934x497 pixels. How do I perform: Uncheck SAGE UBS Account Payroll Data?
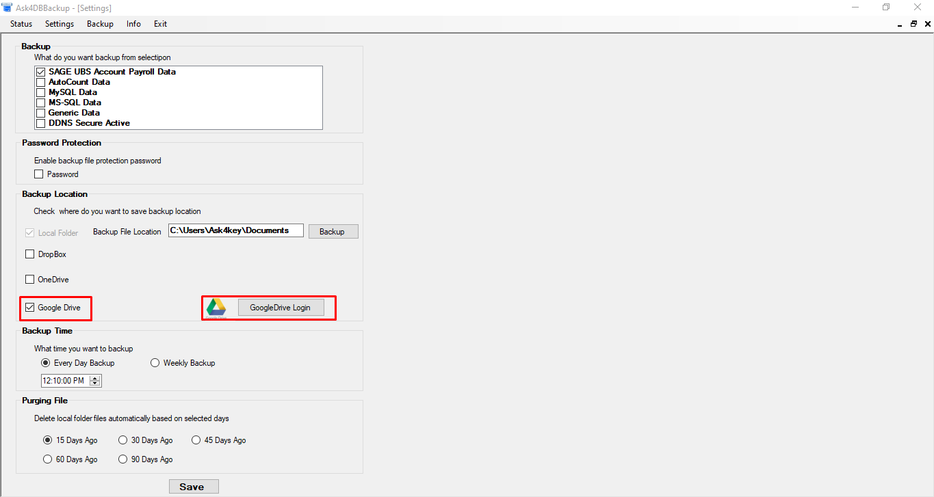[41, 72]
